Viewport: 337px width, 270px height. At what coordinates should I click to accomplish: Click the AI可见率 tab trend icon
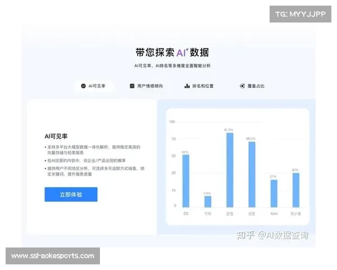[x=83, y=86]
